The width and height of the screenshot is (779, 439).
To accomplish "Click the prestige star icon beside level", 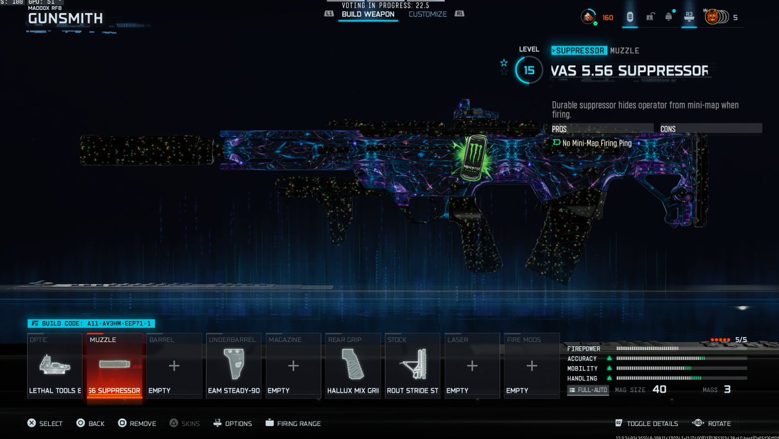I will click(x=504, y=63).
